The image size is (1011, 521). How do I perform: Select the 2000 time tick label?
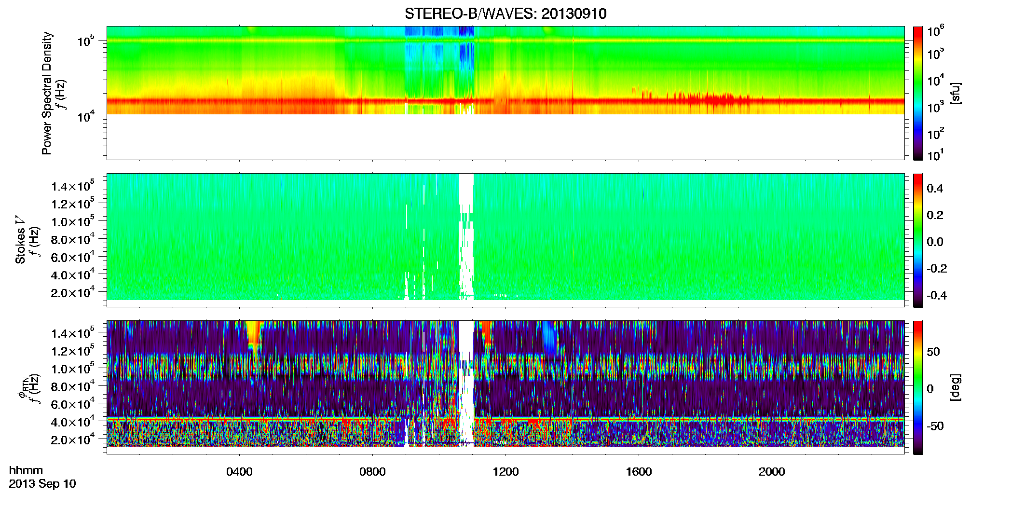pos(772,472)
